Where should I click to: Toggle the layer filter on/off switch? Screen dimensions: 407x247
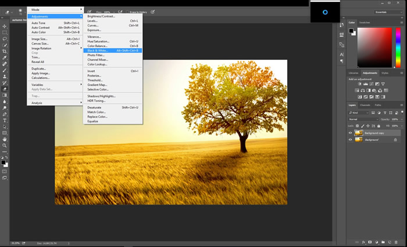pos(402,112)
